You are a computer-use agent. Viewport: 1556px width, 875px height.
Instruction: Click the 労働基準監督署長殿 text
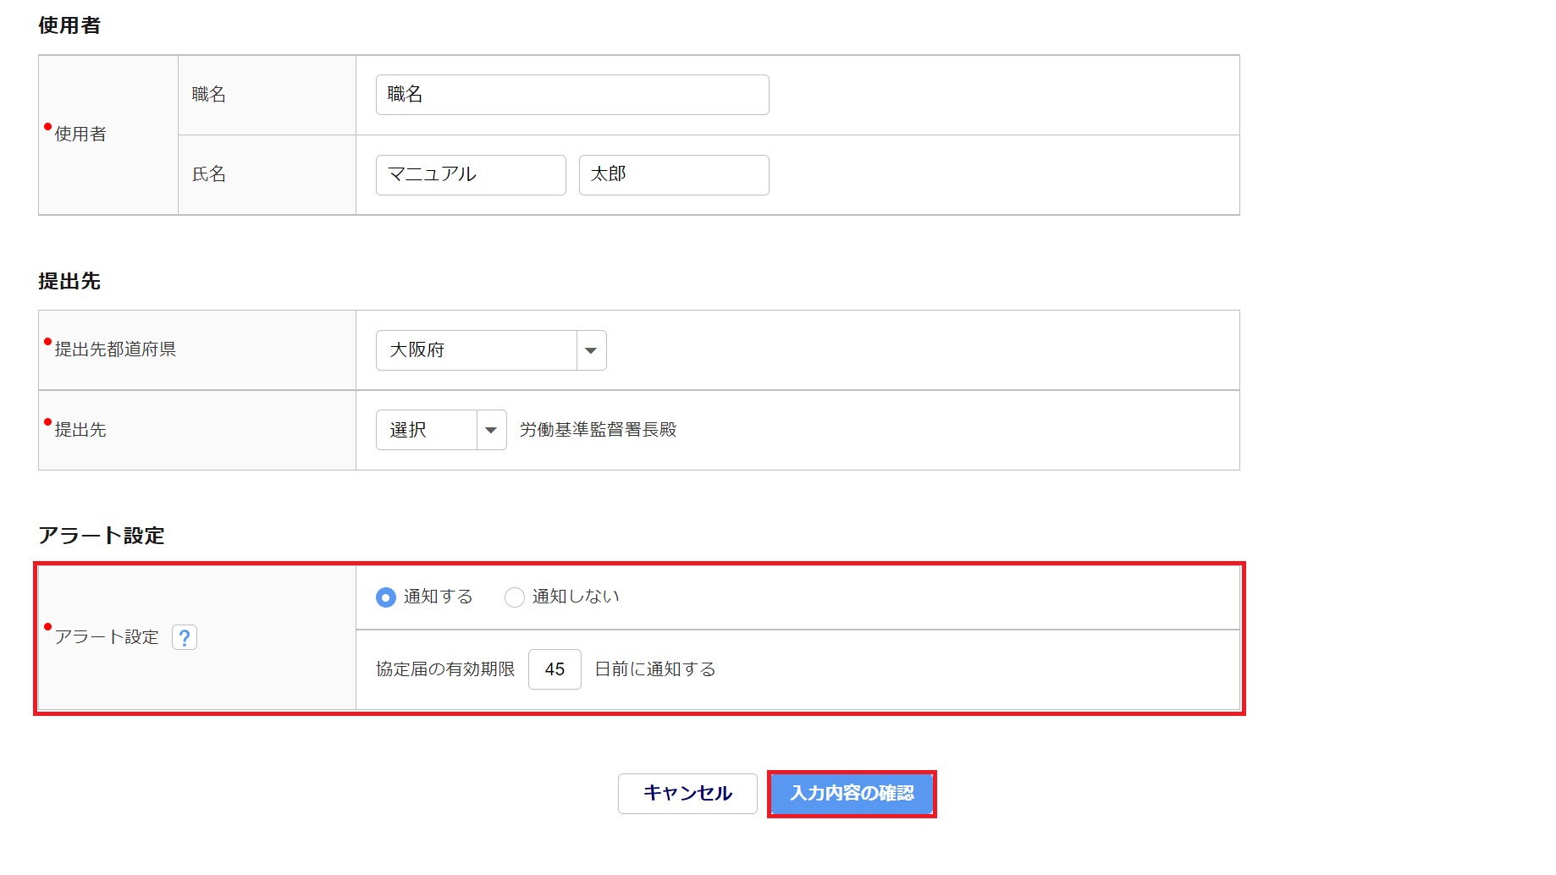[599, 430]
